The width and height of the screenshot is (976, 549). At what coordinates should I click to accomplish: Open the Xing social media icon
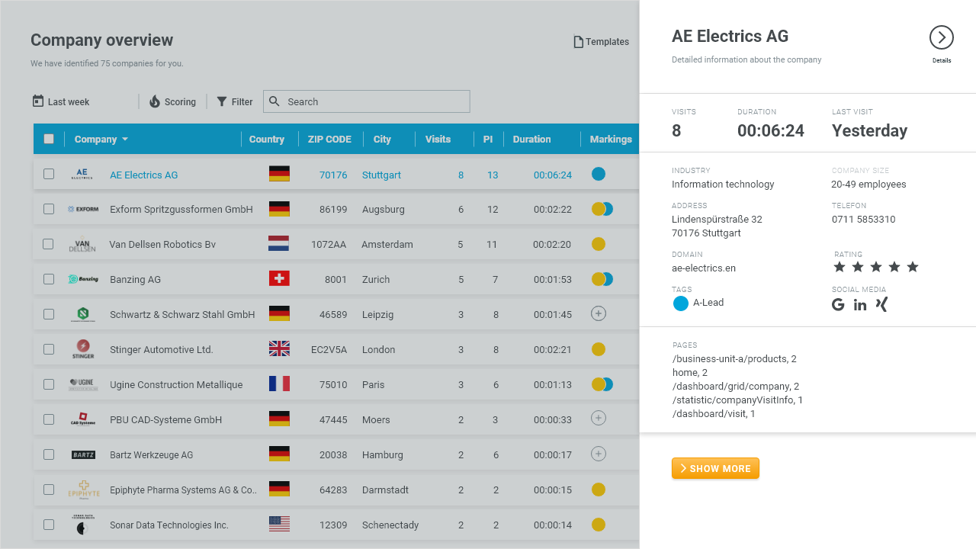click(882, 304)
